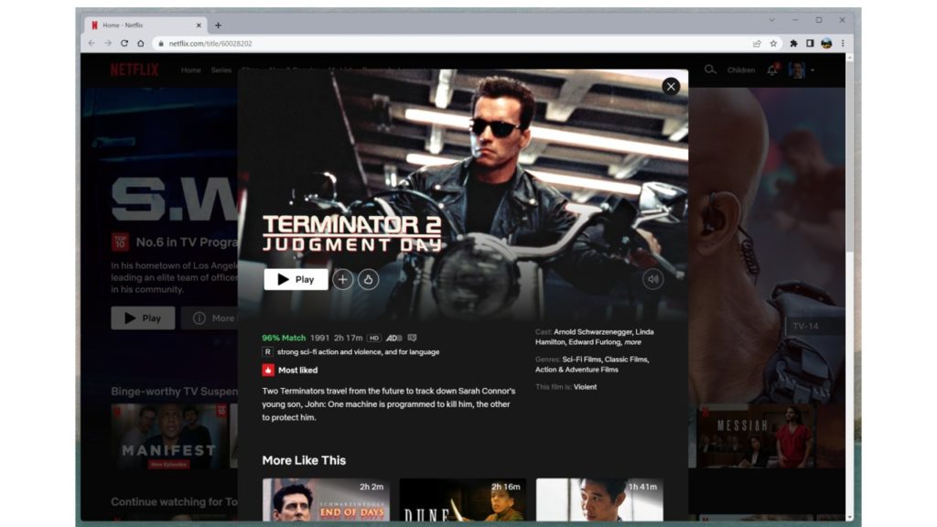
Task: Rate Terminator 2 with the thumbs-up icon
Action: click(x=368, y=279)
